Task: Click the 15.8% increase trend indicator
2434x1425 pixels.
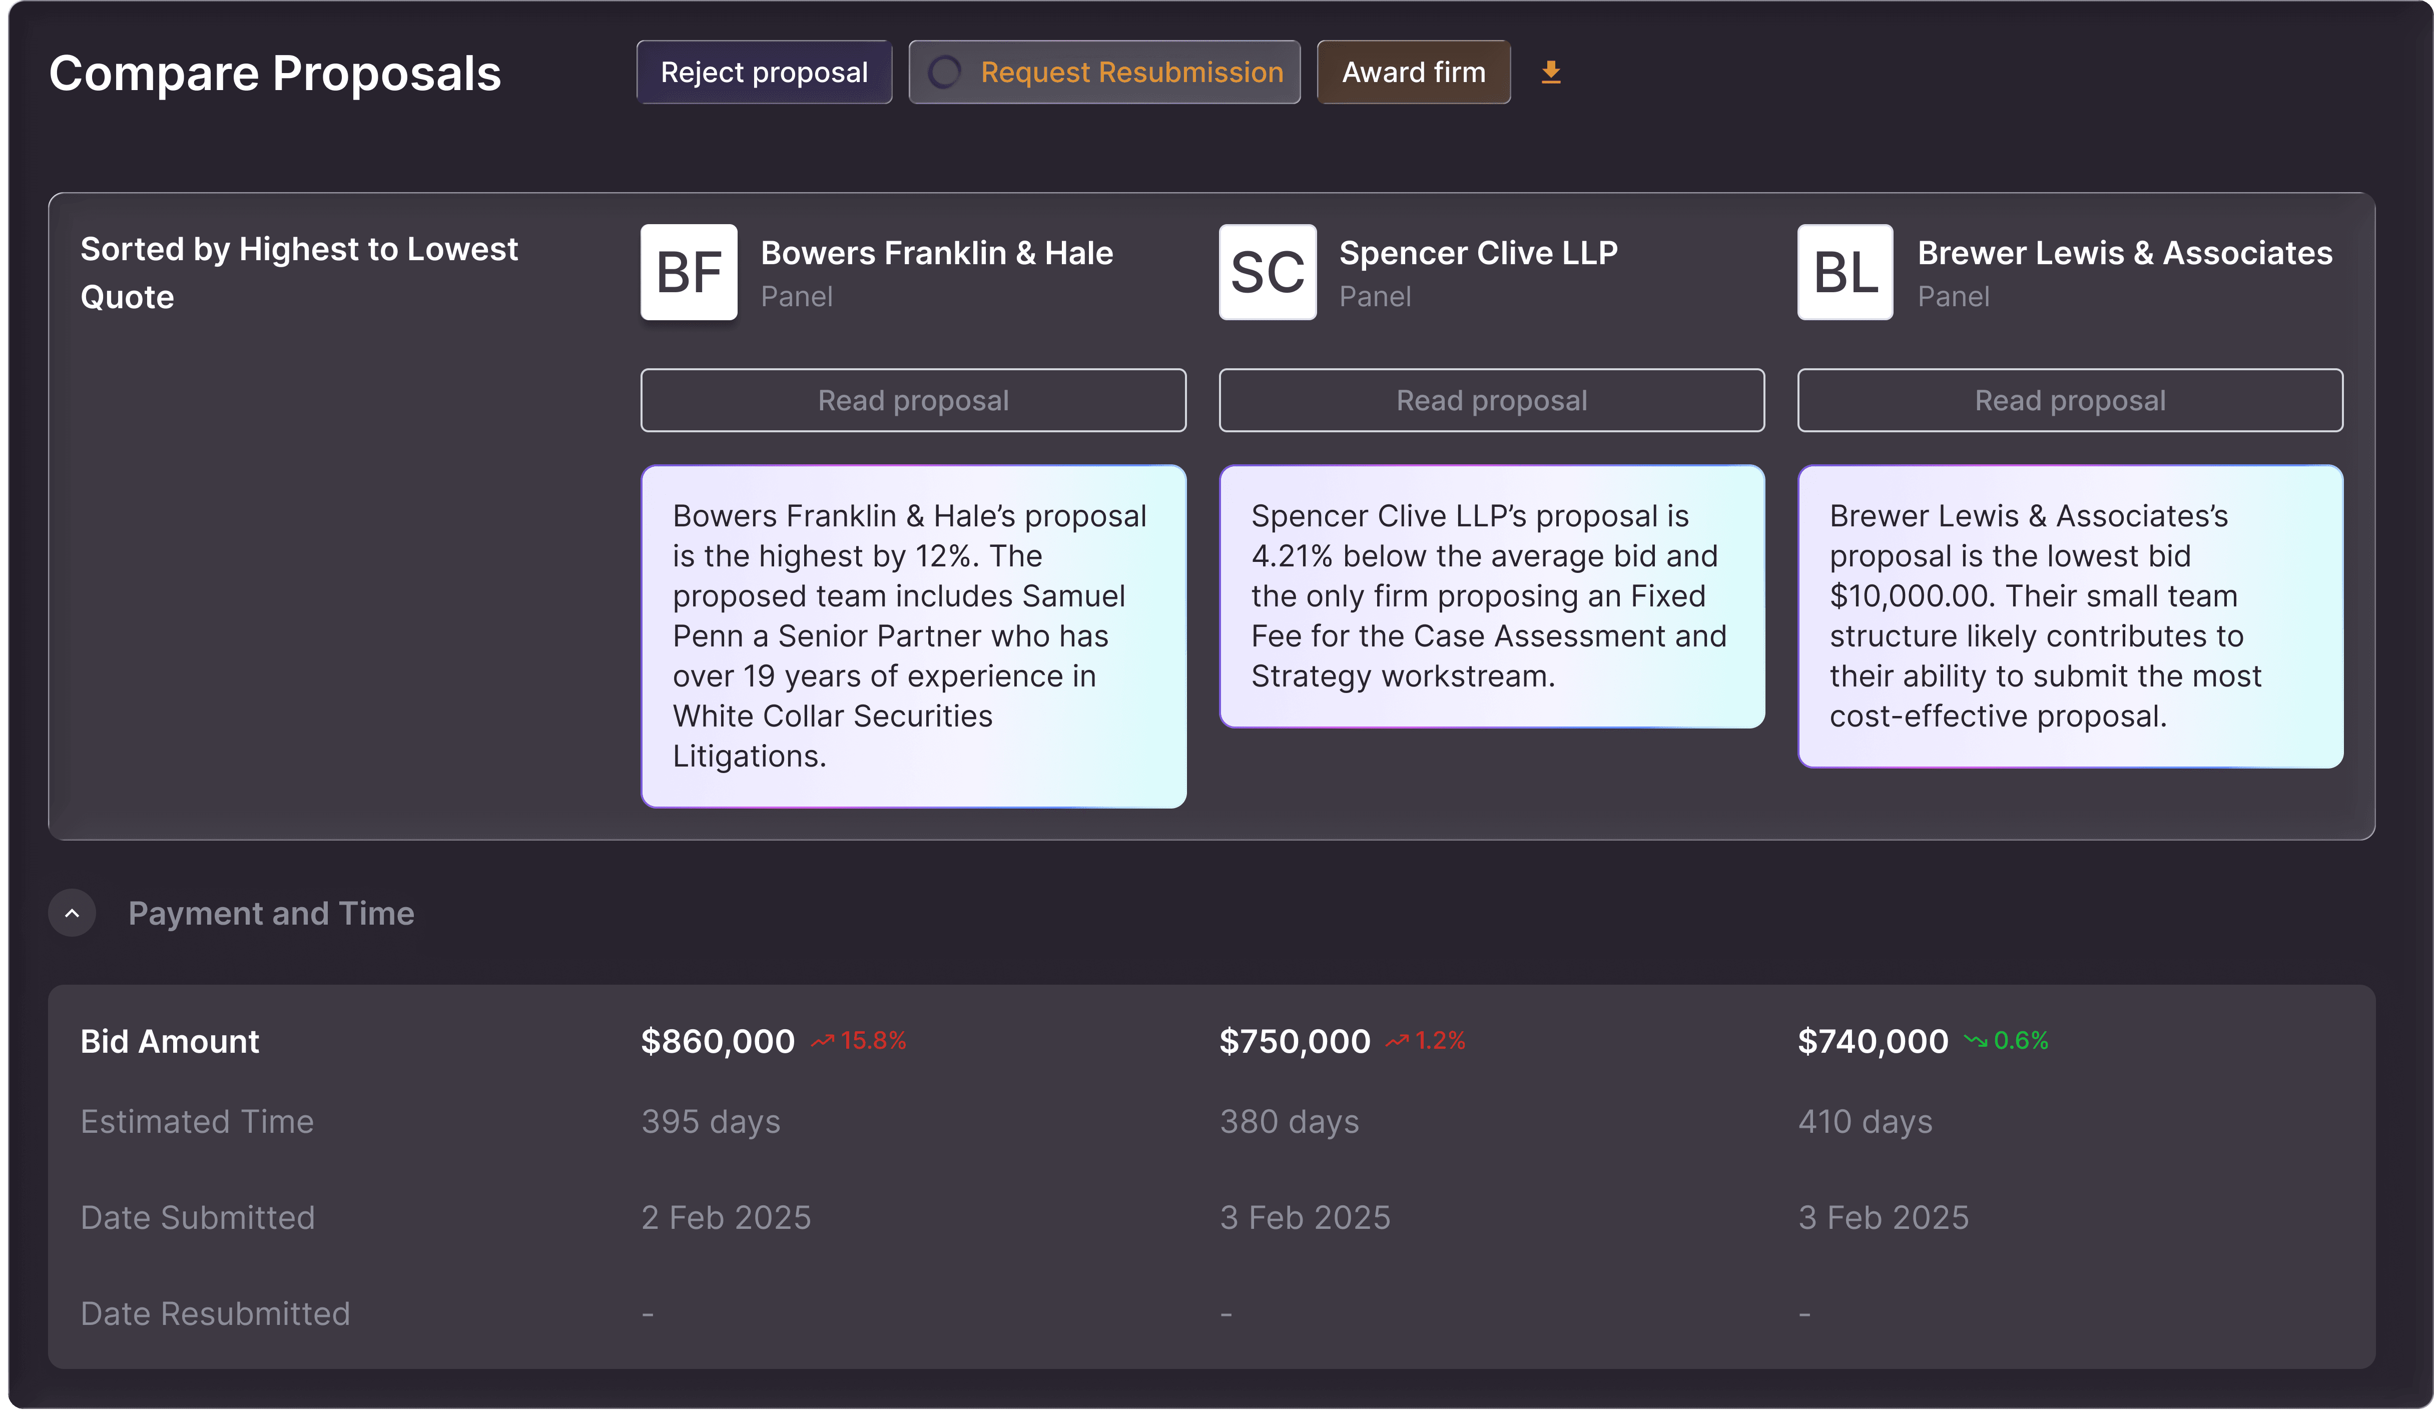Action: tap(860, 1041)
